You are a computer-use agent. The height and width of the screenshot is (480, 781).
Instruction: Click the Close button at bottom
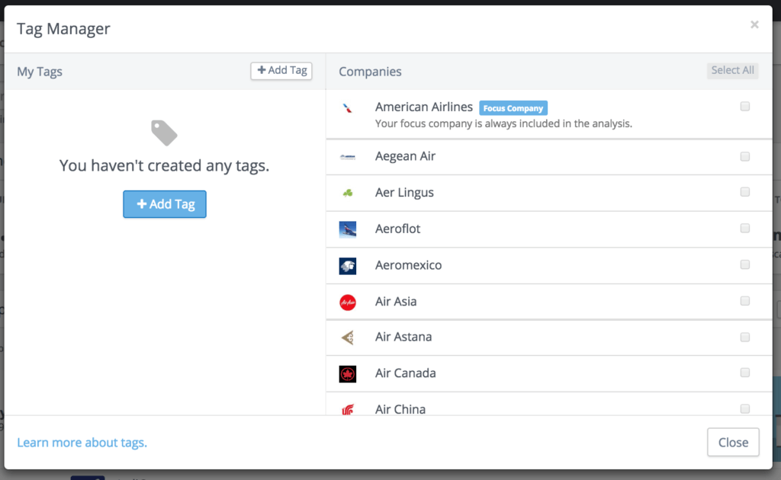pyautogui.click(x=733, y=442)
